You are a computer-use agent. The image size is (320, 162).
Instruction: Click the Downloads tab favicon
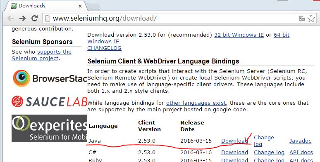point(14,6)
